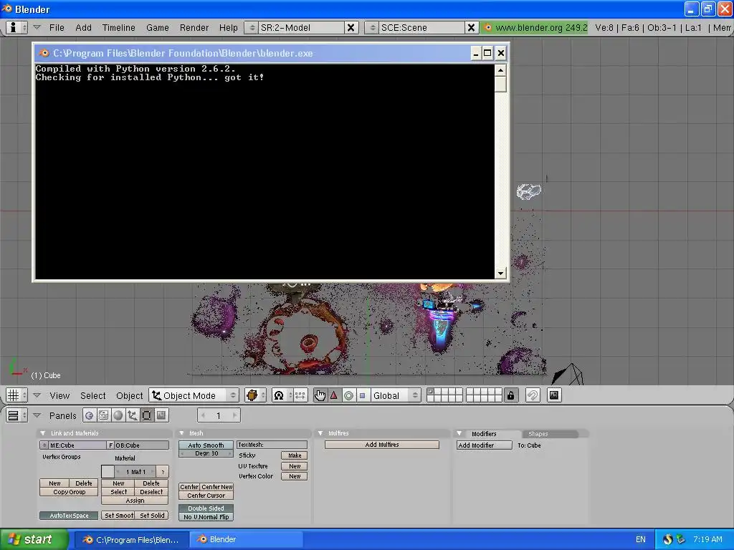The width and height of the screenshot is (734, 550).
Task: Collapse the Modifiers panel triangle
Action: pyautogui.click(x=459, y=433)
